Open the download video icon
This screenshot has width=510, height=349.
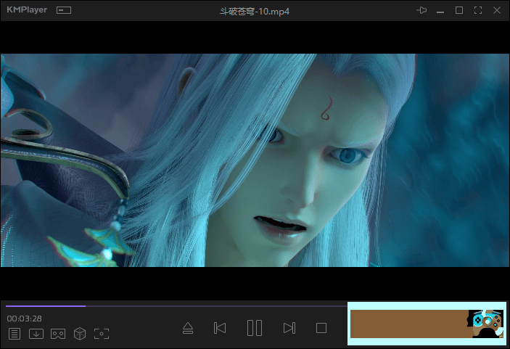click(36, 334)
